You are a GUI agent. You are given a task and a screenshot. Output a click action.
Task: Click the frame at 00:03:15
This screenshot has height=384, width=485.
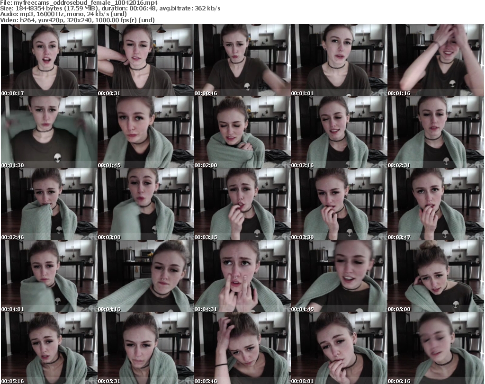(242, 205)
